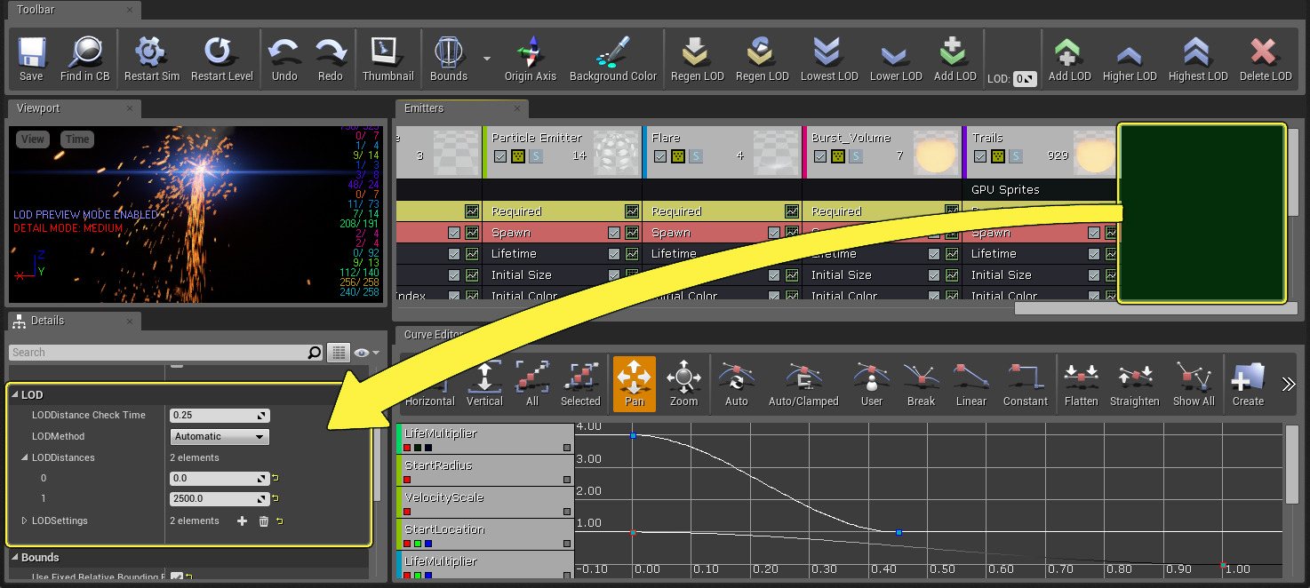The image size is (1310, 588).
Task: Click the Save icon in toolbar
Action: 31,59
